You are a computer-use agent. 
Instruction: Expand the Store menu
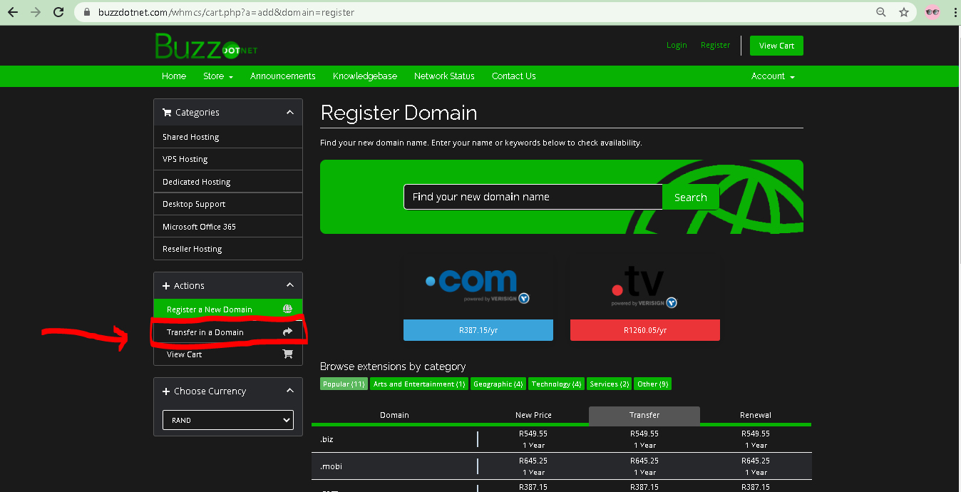point(217,76)
